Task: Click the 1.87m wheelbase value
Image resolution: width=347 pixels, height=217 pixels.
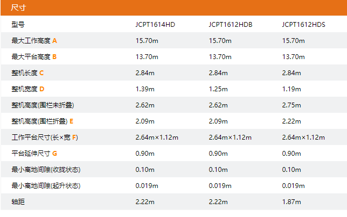Action: pos(291,202)
